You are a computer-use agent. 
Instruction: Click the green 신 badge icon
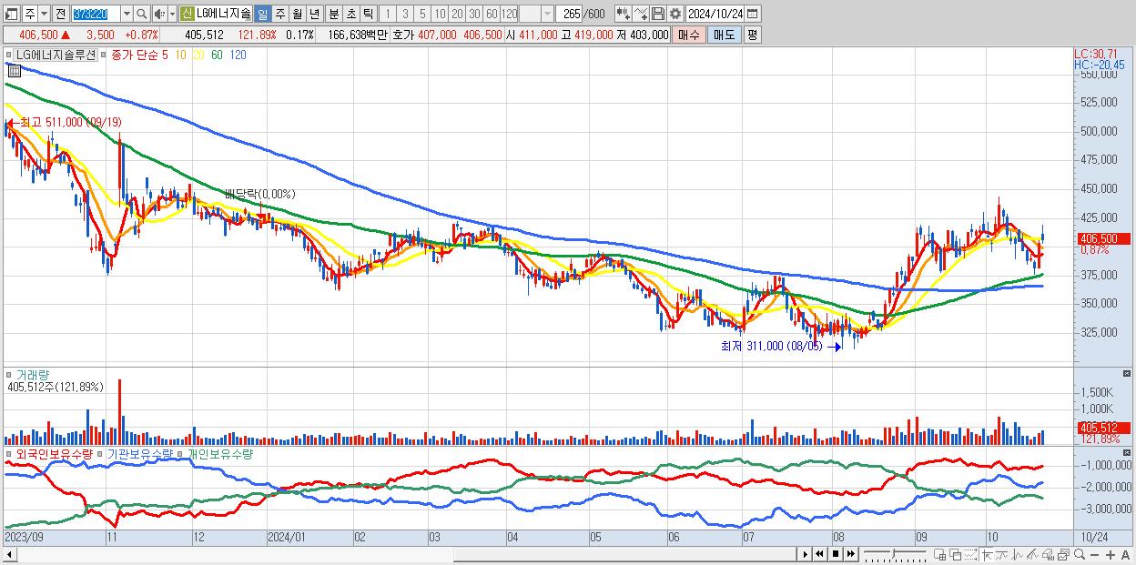(187, 15)
